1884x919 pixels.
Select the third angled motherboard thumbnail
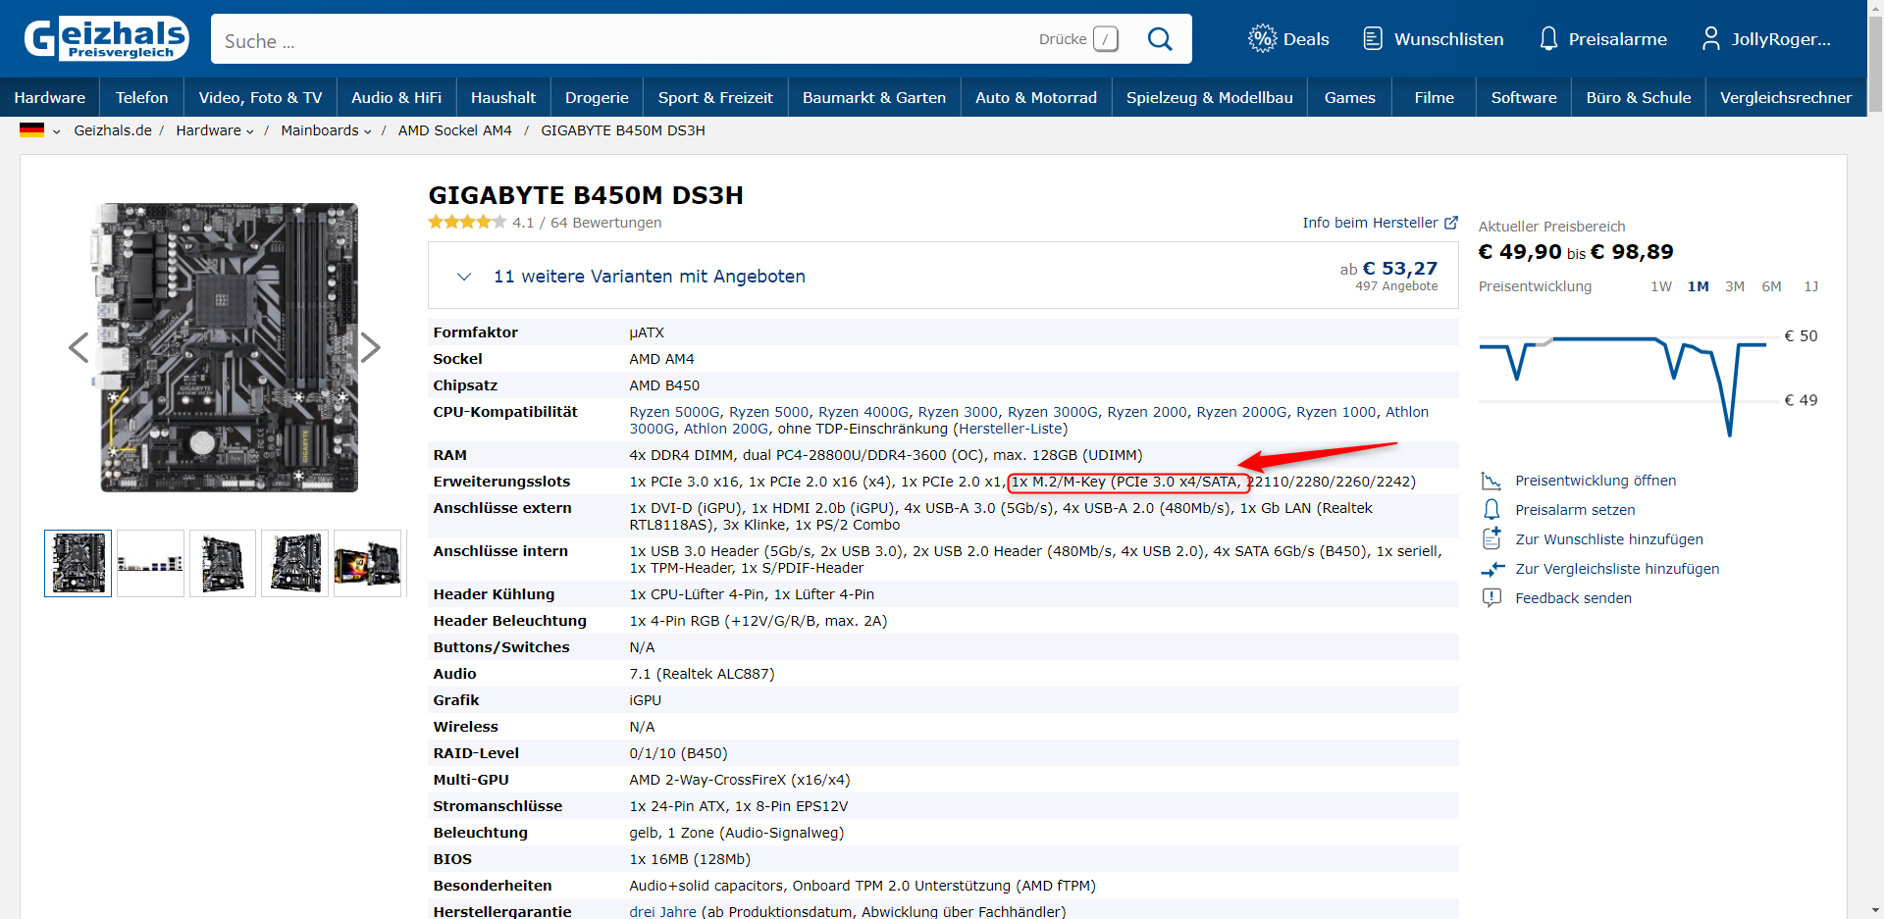pyautogui.click(x=223, y=563)
